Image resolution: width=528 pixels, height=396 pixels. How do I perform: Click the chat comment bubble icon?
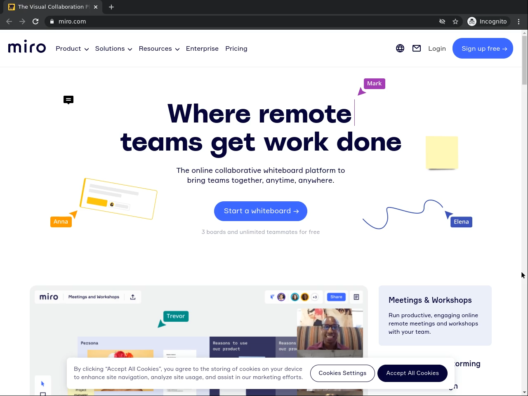coord(68,100)
